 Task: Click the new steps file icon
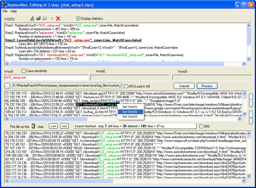click(x=32, y=18)
